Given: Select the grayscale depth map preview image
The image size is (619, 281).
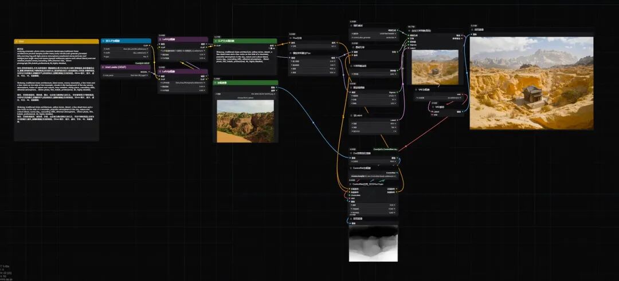Looking at the screenshot, I should coord(374,243).
